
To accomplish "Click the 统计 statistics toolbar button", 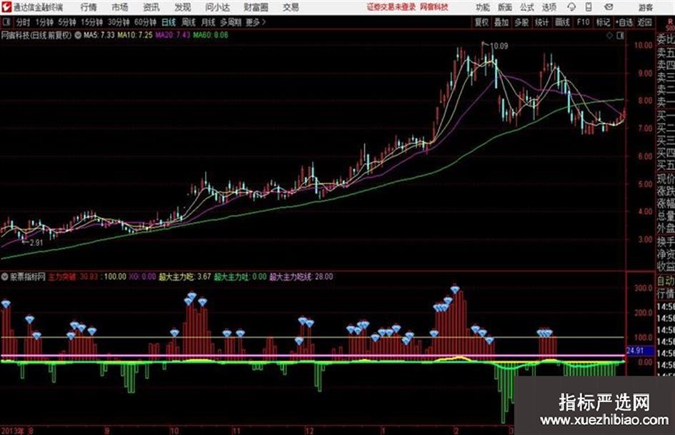I will [541, 22].
